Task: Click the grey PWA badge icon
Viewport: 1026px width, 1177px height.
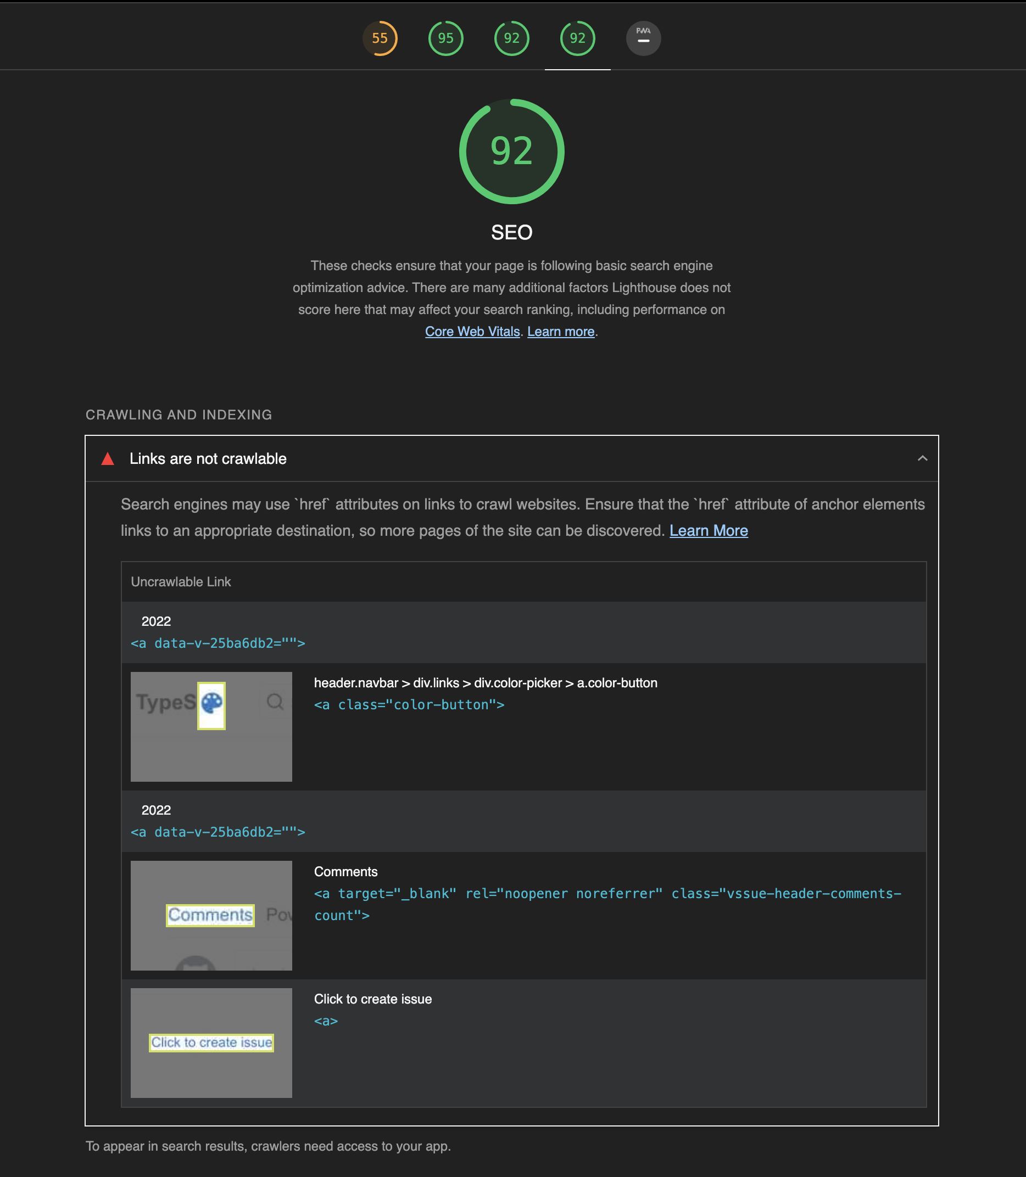Action: [643, 38]
